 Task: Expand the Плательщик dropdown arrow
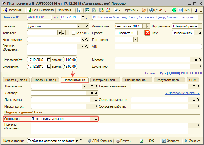[x=84, y=86]
